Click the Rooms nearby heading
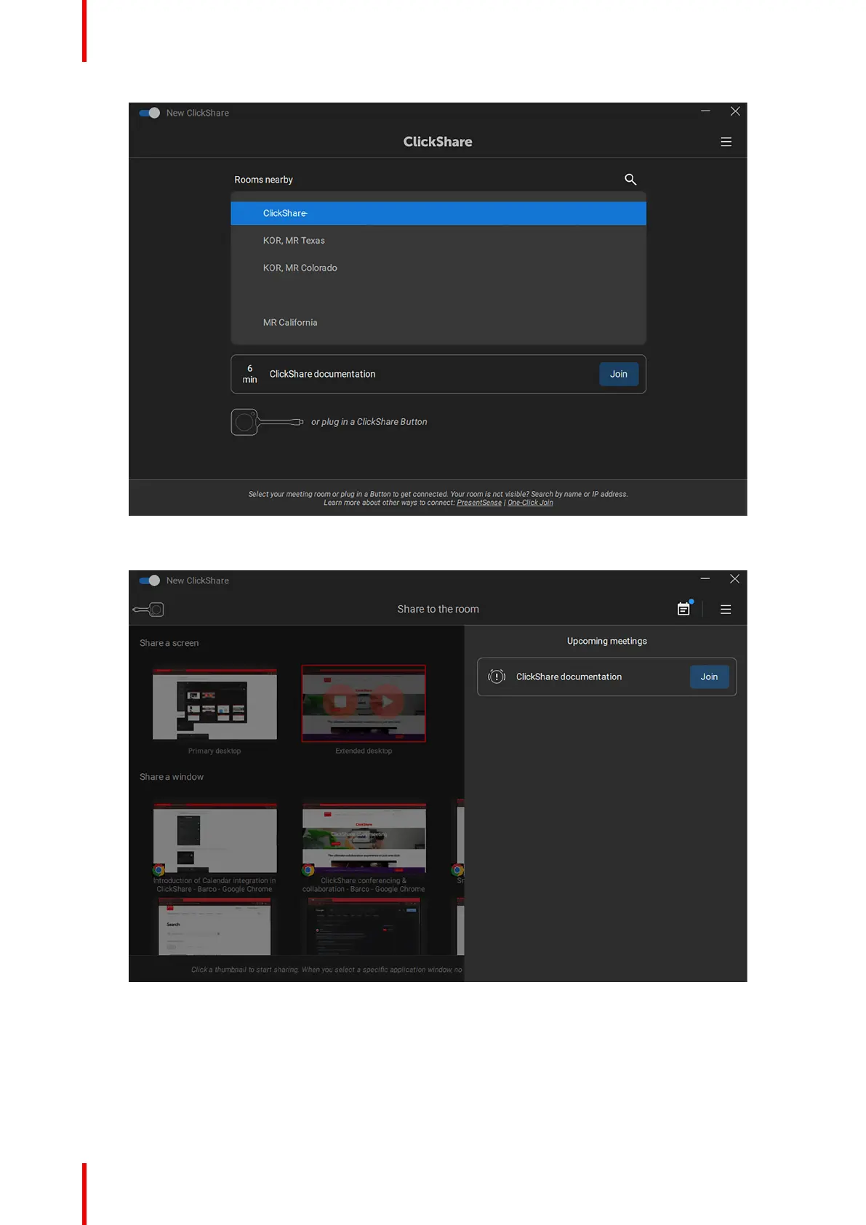This screenshot has width=866, height=1225. click(263, 180)
